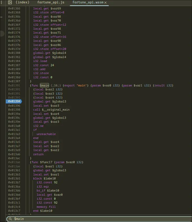Viewport: 192px width, 222px height.
Task: Remove the breakpoint at 0x01394
Action: coord(14,101)
